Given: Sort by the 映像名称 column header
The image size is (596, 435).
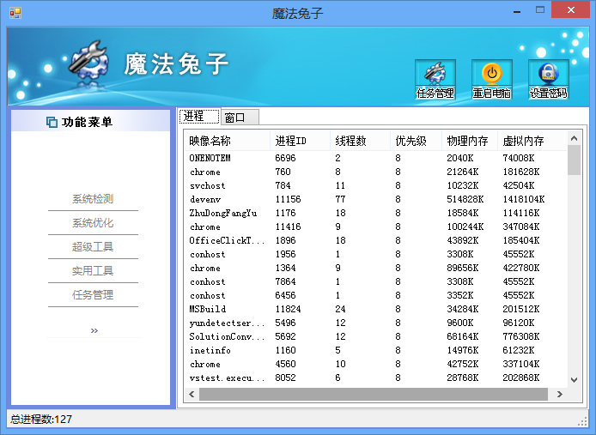Looking at the screenshot, I should 228,141.
